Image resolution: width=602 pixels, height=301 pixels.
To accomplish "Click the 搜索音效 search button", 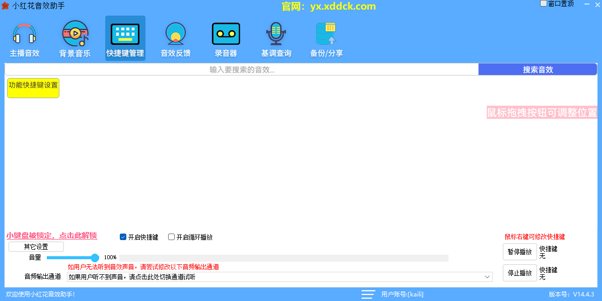I will 538,69.
